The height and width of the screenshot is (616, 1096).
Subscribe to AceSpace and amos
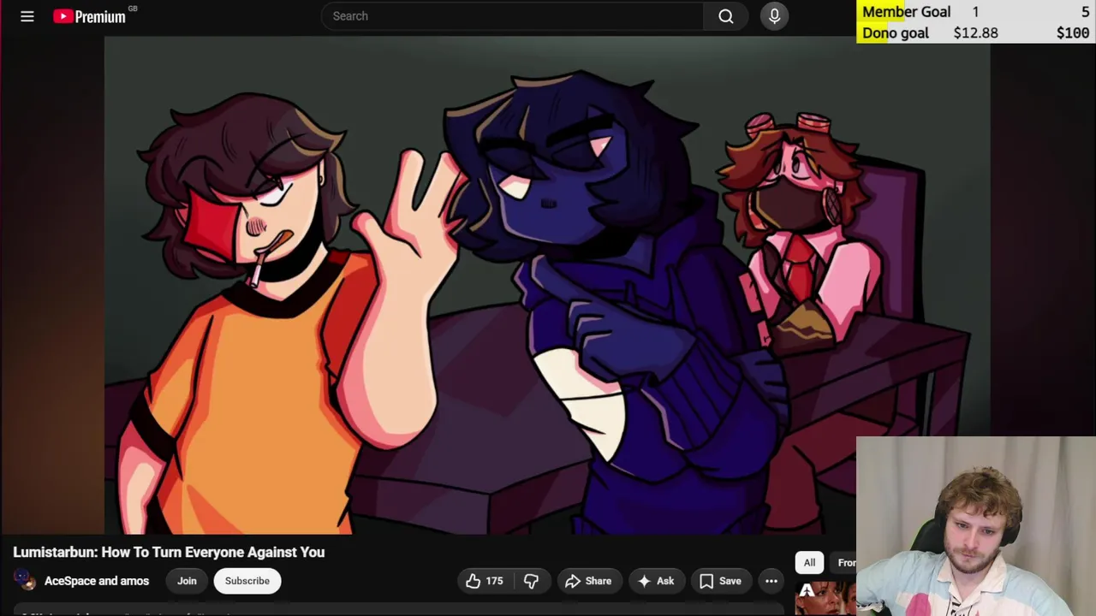247,581
